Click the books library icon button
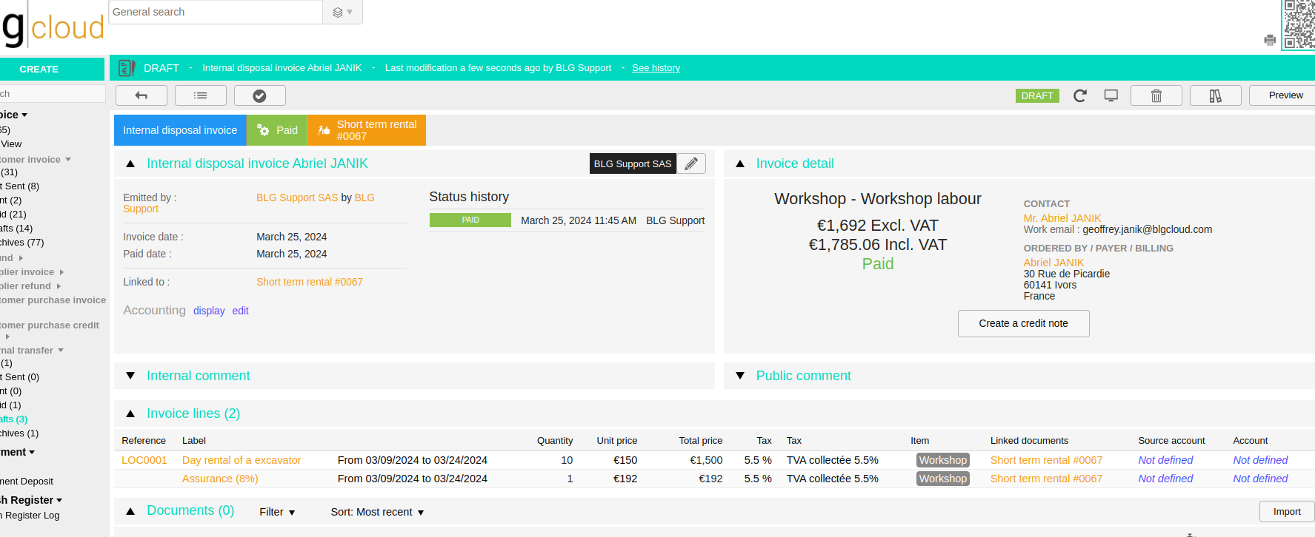1315x537 pixels. pos(1216,95)
